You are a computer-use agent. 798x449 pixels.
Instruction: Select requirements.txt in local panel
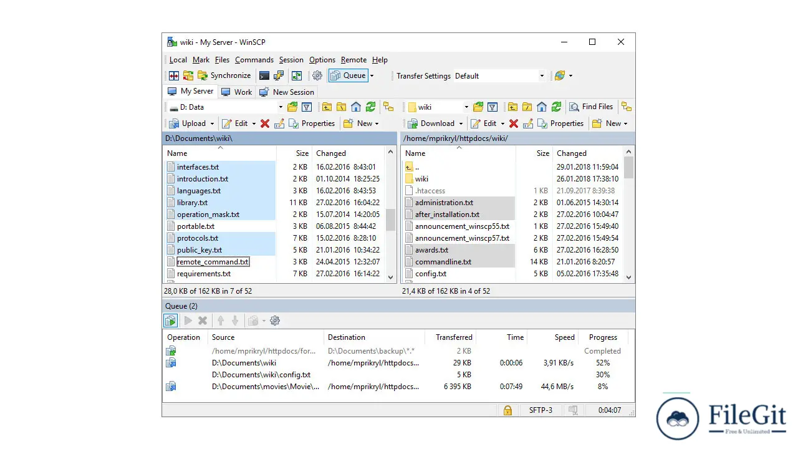(204, 274)
